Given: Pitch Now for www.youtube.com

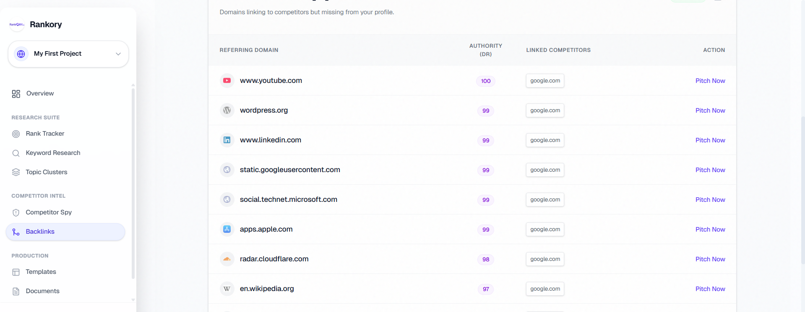Looking at the screenshot, I should [x=710, y=81].
